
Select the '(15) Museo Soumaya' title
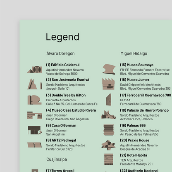click(x=137, y=65)
